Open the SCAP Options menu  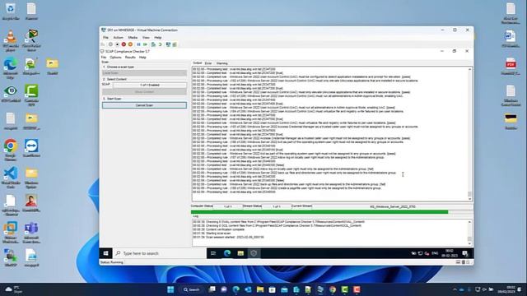(x=115, y=58)
